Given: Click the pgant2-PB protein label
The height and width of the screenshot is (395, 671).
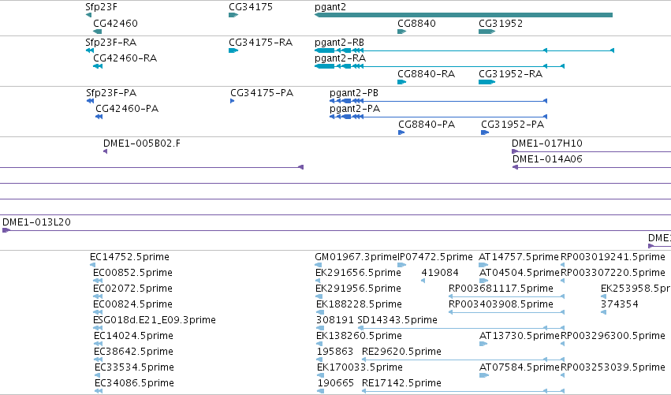Looking at the screenshot, I should (354, 93).
